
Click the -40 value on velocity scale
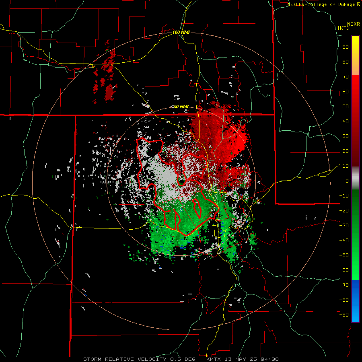[x=344, y=241]
